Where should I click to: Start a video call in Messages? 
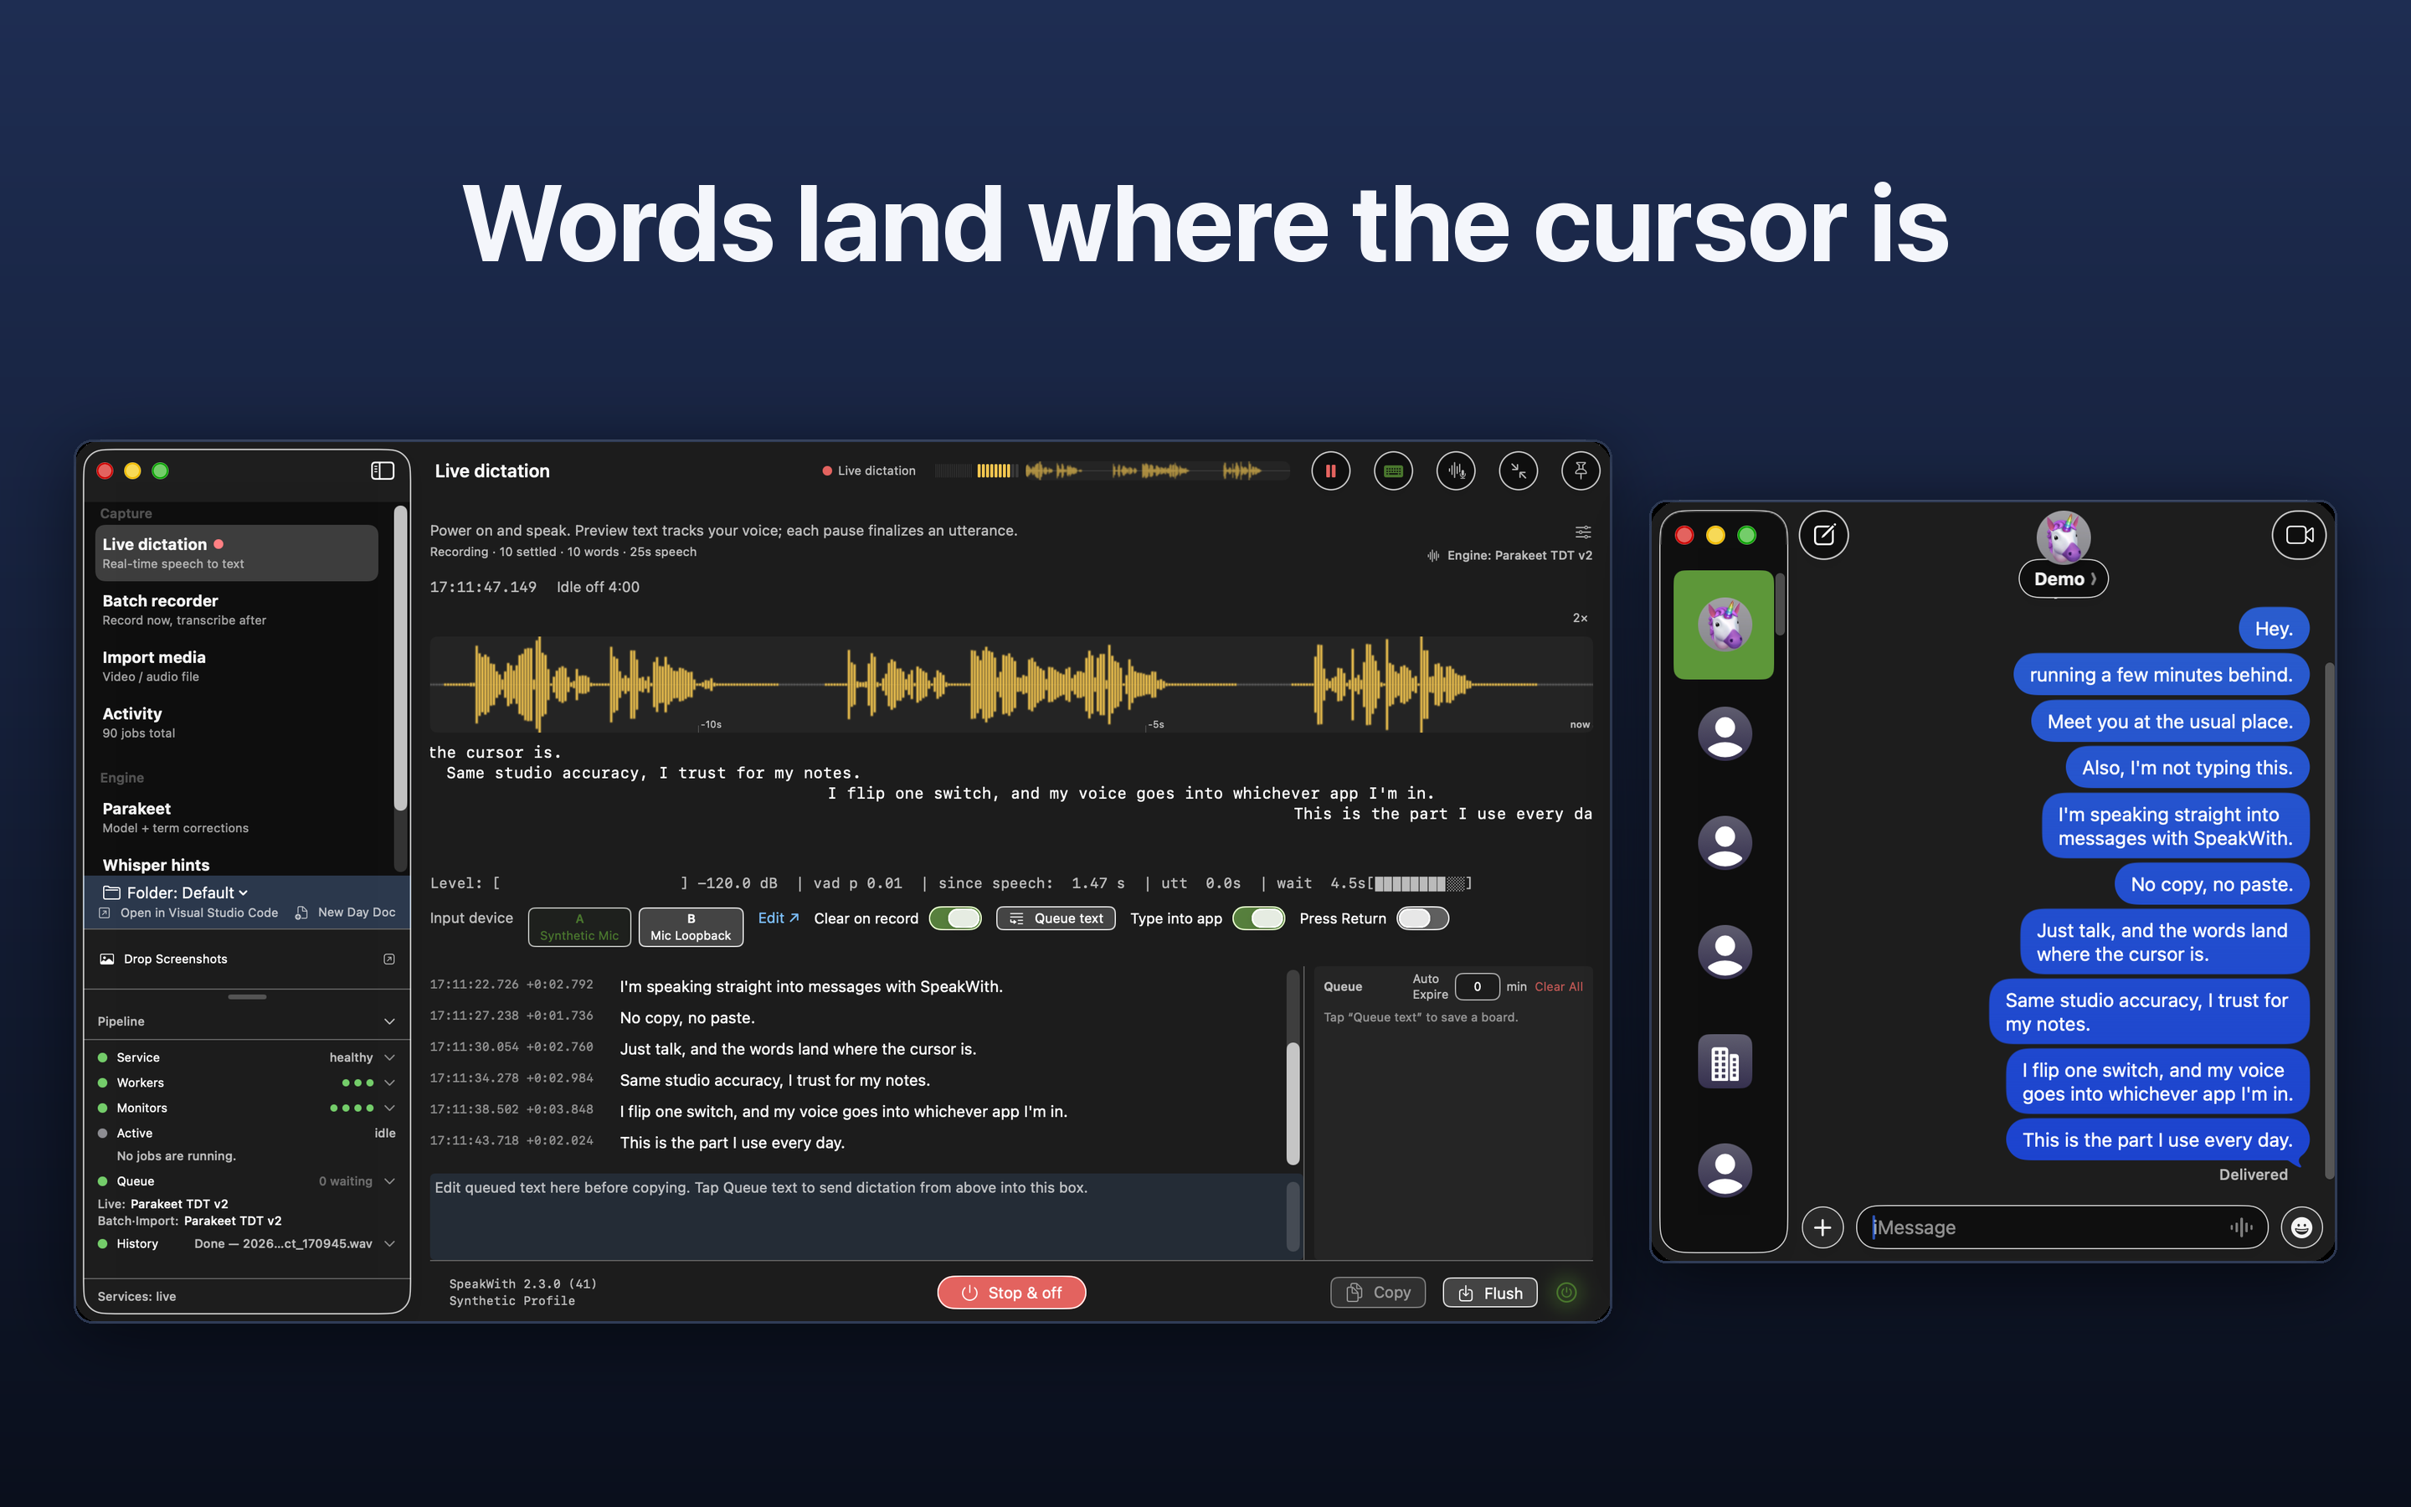[2299, 535]
